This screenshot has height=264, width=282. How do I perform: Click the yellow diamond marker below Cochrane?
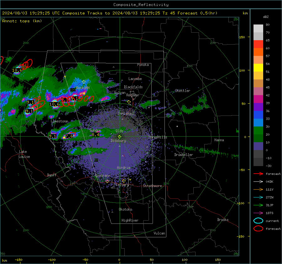coord(107,181)
